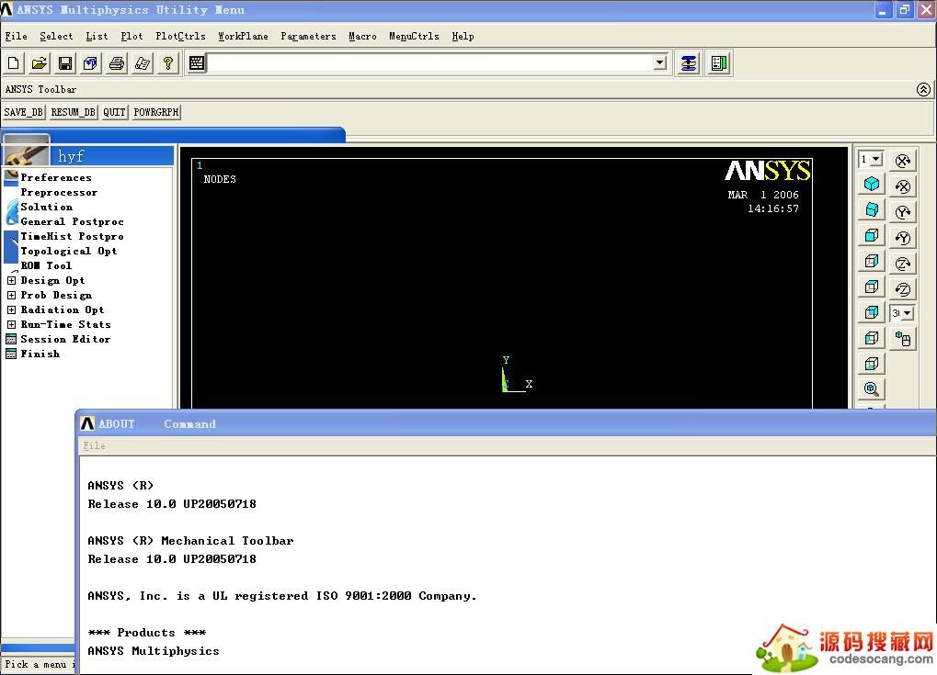This screenshot has width=937, height=675.
Task: Open Preprocessor in Main Menu
Action: (59, 192)
